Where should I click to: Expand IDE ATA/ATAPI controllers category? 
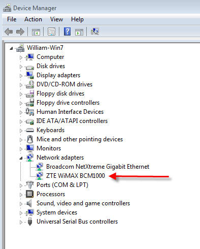tap(21, 121)
